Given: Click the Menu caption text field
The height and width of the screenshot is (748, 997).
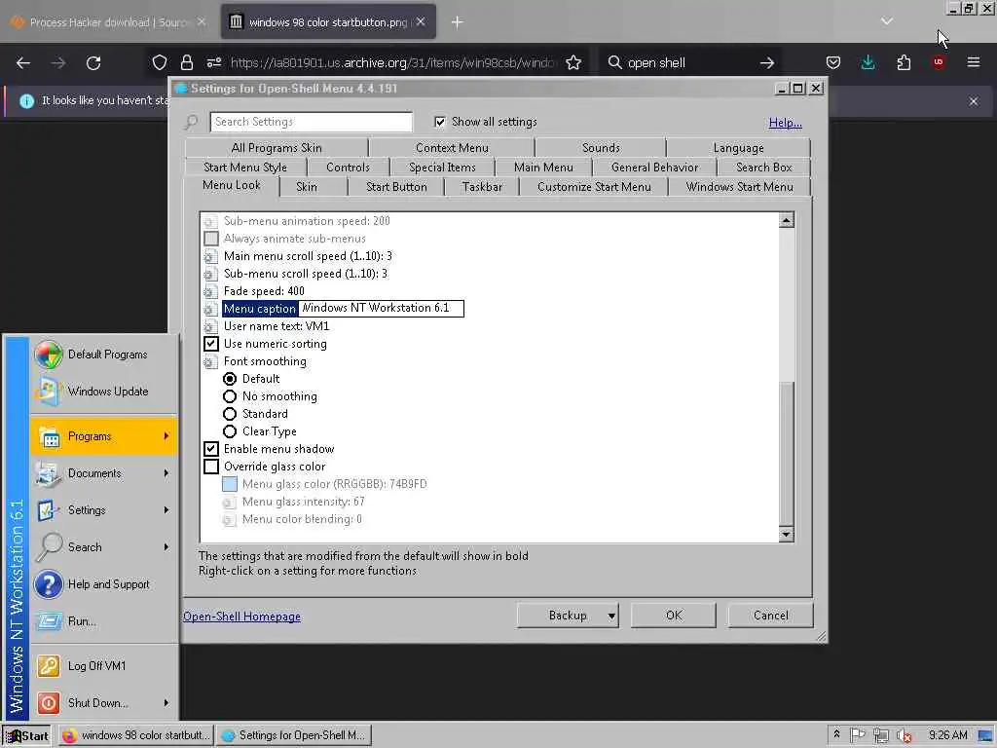Looking at the screenshot, I should (382, 309).
